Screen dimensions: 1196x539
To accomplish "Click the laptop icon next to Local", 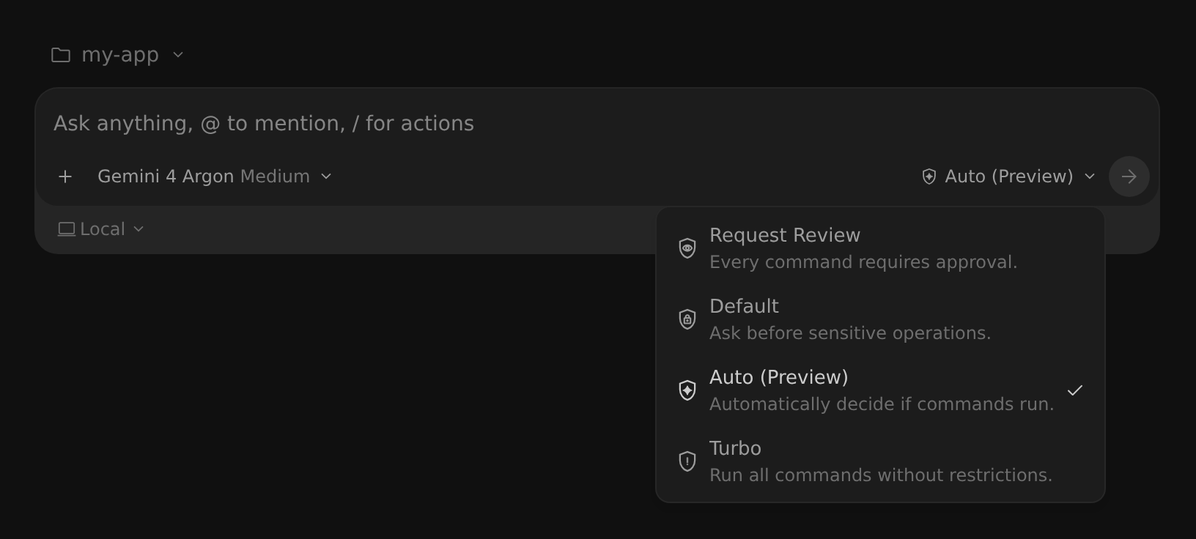I will (67, 229).
